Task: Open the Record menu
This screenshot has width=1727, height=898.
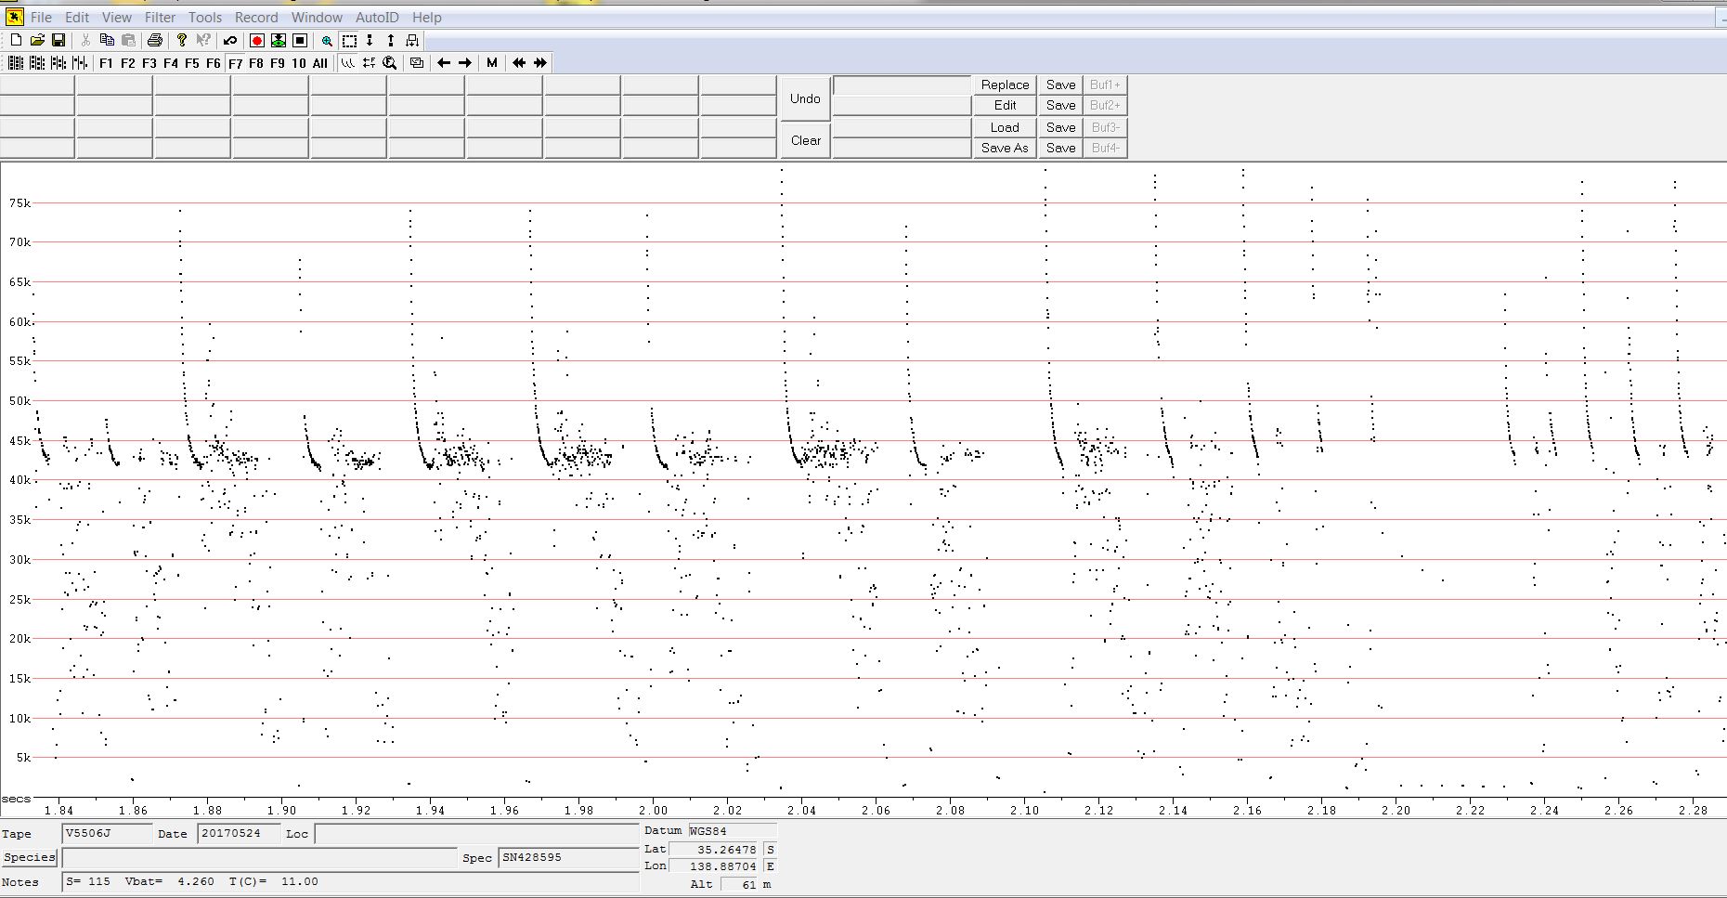Action: point(256,17)
